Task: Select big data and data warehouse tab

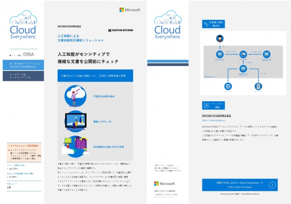Action: (26, 76)
